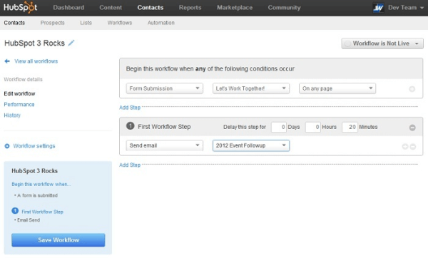428x258 pixels.
Task: Click First Workflow Step link in summary panel
Action: point(42,212)
